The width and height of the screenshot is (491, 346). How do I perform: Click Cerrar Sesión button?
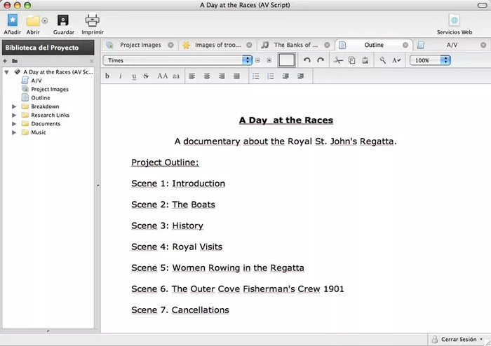[459, 339]
